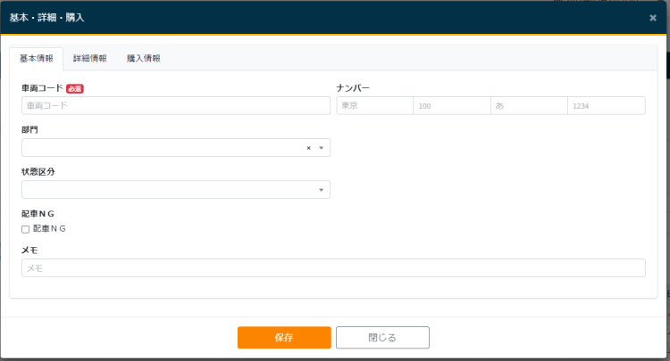Click the ナンバー field showing 東京
This screenshot has width=670, height=361.
(374, 106)
